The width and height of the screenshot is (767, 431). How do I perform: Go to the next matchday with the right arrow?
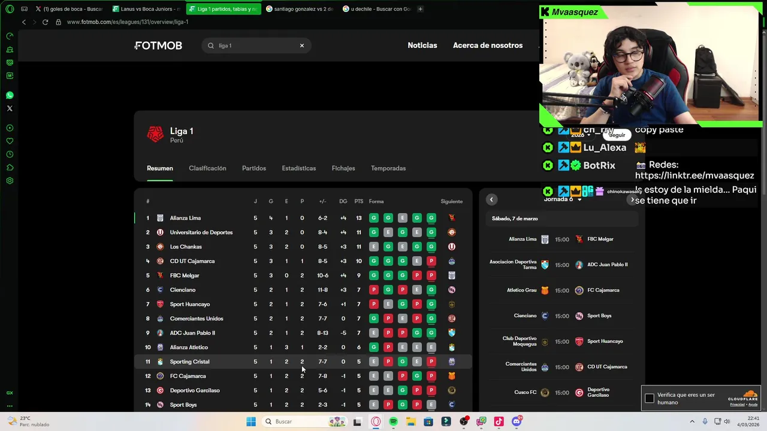pos(632,200)
